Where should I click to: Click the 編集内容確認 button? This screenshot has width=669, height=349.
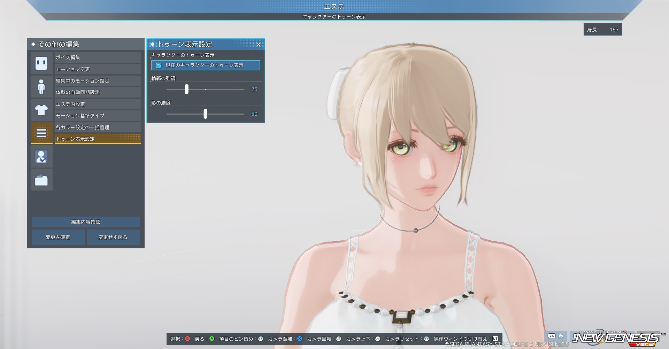tap(86, 222)
